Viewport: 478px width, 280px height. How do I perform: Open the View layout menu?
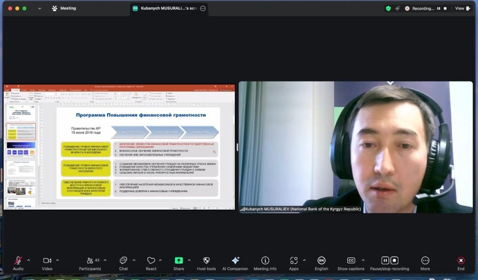[462, 8]
